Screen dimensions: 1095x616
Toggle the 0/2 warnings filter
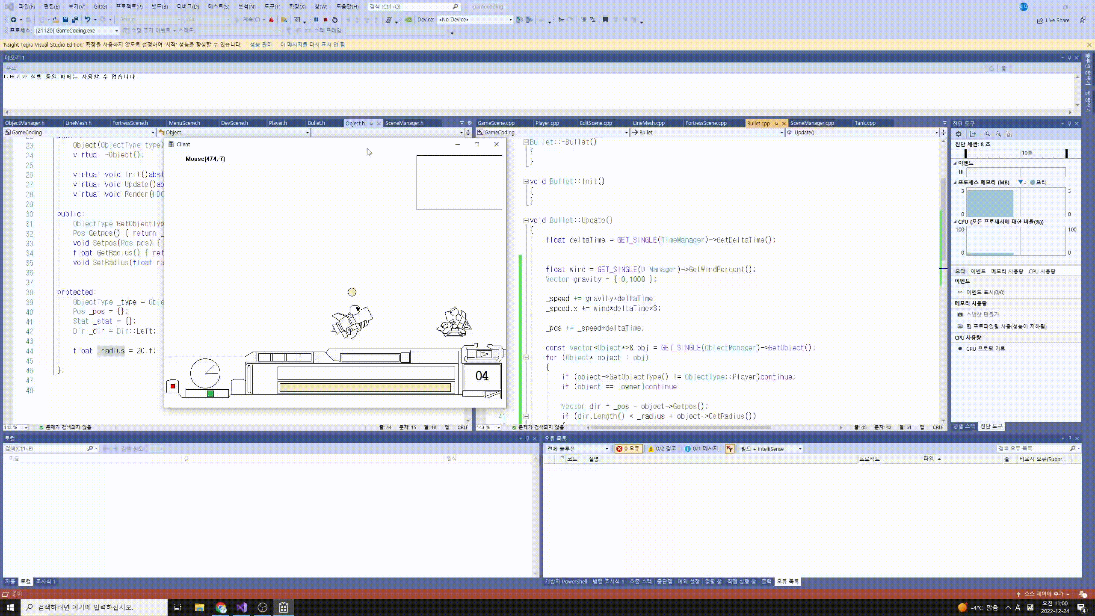pyautogui.click(x=662, y=448)
